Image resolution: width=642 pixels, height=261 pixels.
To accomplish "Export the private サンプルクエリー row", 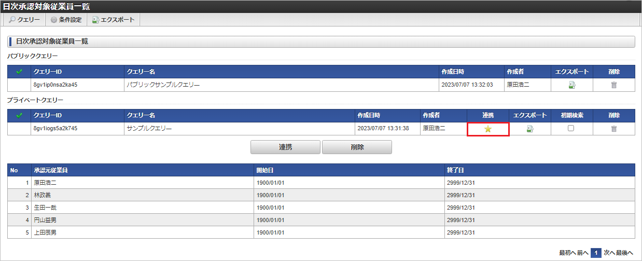I will coord(530,129).
